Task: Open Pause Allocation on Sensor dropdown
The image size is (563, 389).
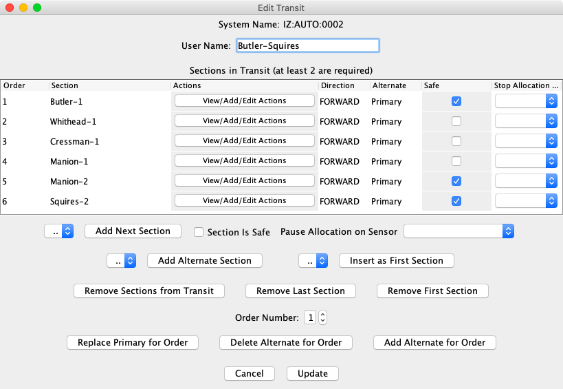Action: click(x=459, y=231)
